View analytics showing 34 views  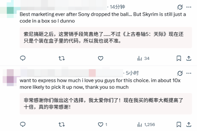coord(143,58)
